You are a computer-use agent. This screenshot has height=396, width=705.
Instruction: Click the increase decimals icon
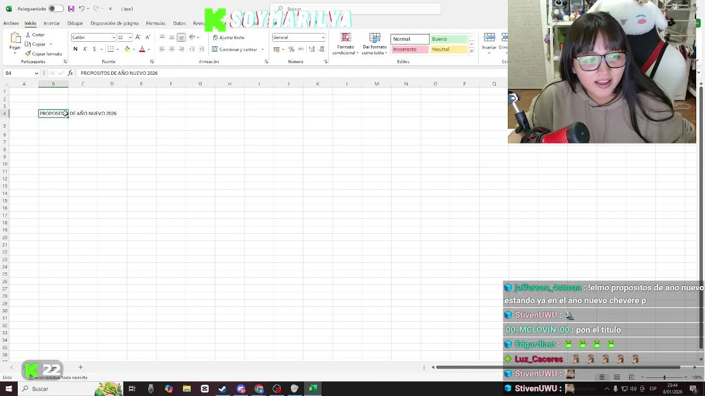[x=312, y=49]
